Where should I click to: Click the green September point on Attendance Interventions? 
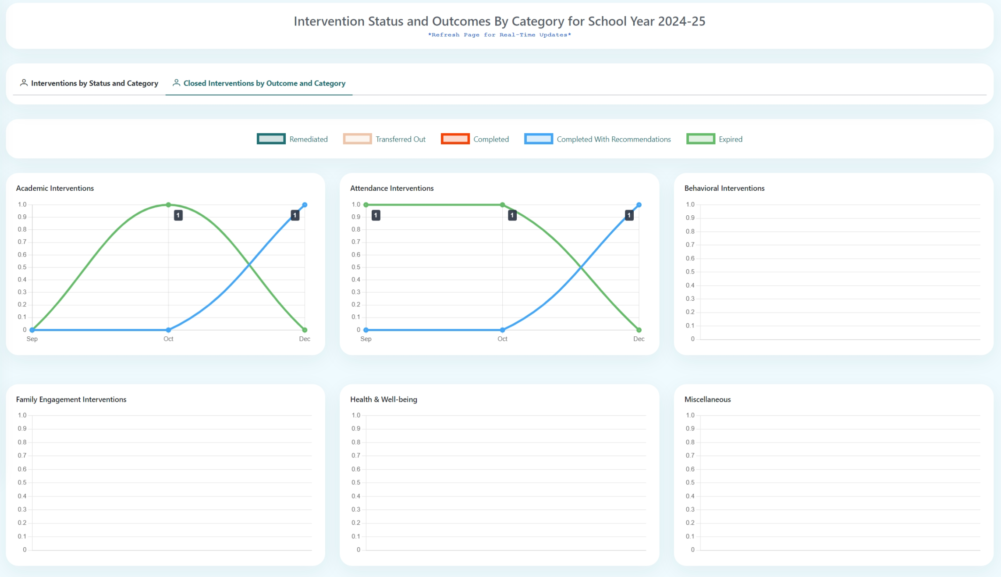point(365,204)
